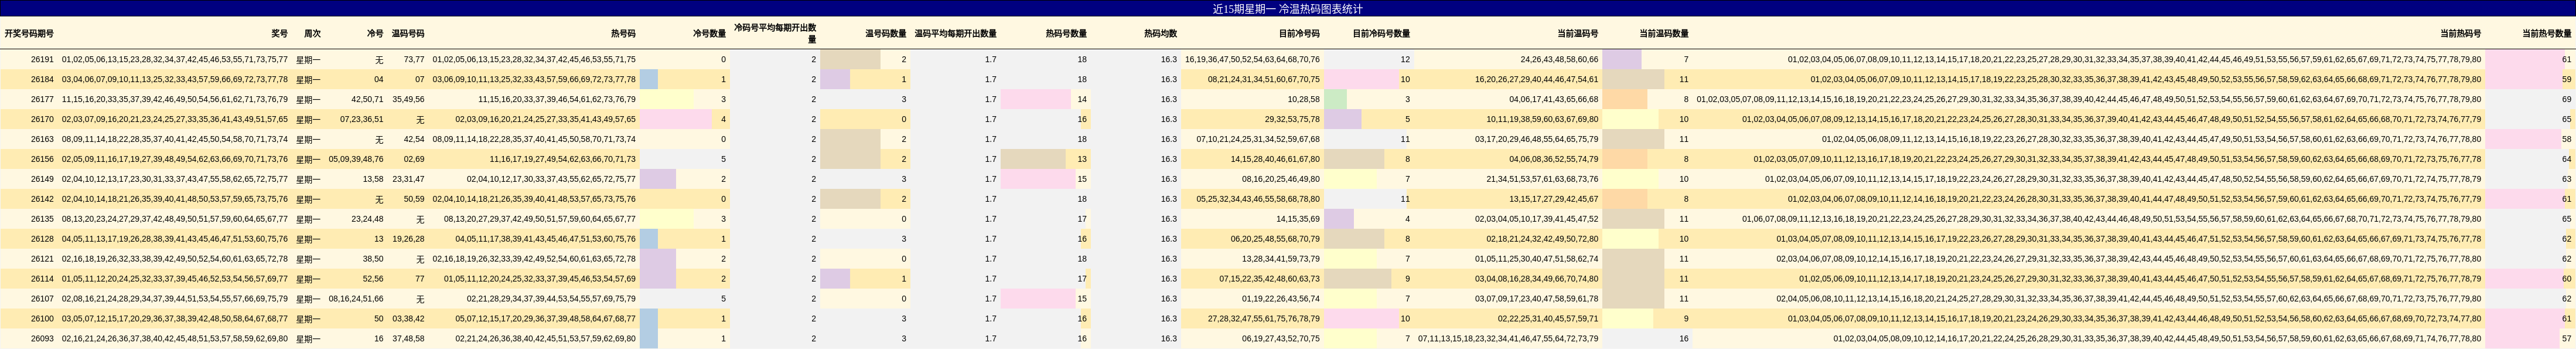The image size is (2576, 349).
Task: Select period number 26163
Action: coord(42,139)
